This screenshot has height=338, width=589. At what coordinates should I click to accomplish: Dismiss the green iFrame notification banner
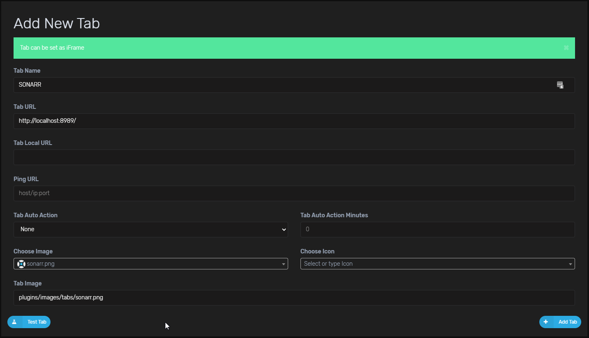(566, 48)
